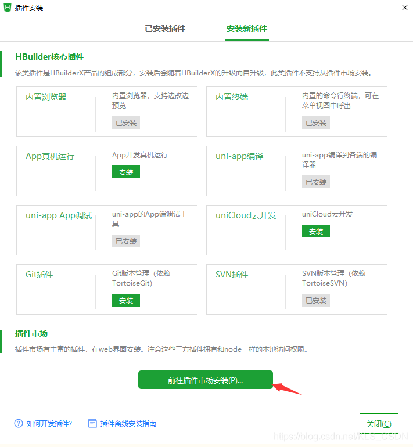
Task: Click the HBuilderX logo icon in title bar
Action: point(7,8)
